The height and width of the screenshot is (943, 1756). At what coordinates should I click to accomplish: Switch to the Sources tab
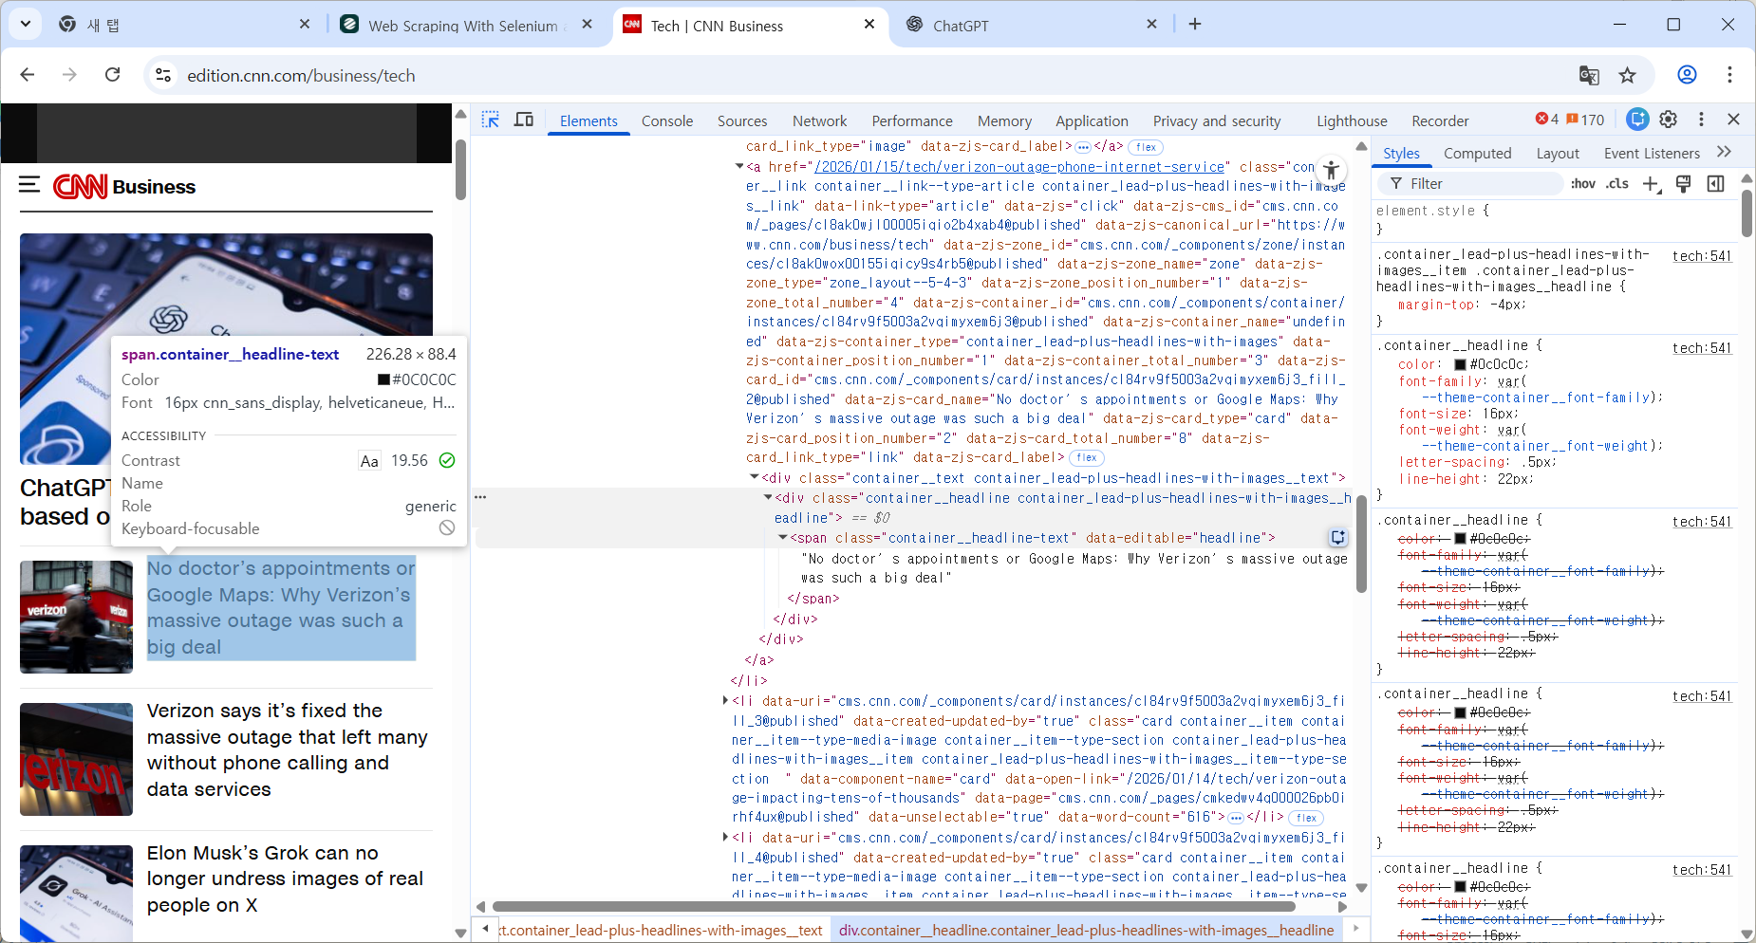point(742,120)
